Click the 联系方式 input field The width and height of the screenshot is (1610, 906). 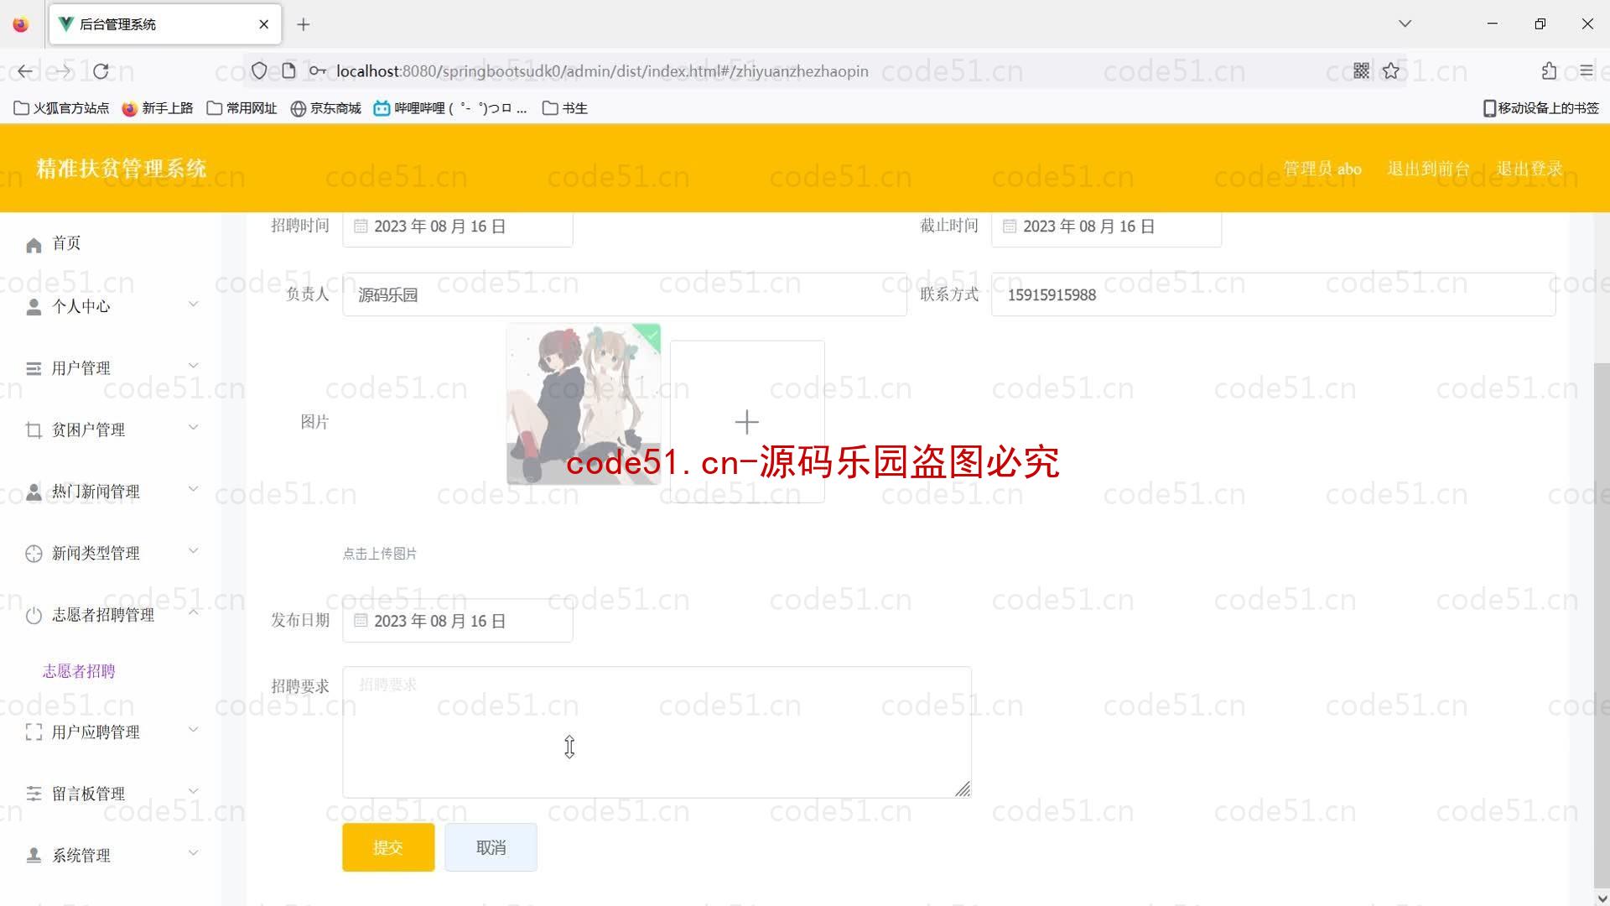coord(1273,294)
